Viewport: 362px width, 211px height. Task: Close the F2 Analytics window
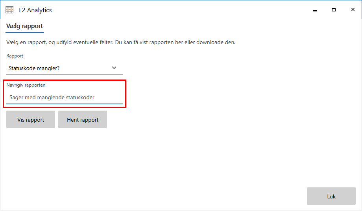pos(353,10)
